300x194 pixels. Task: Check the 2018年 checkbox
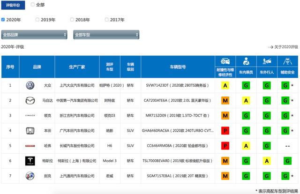(x=72, y=20)
